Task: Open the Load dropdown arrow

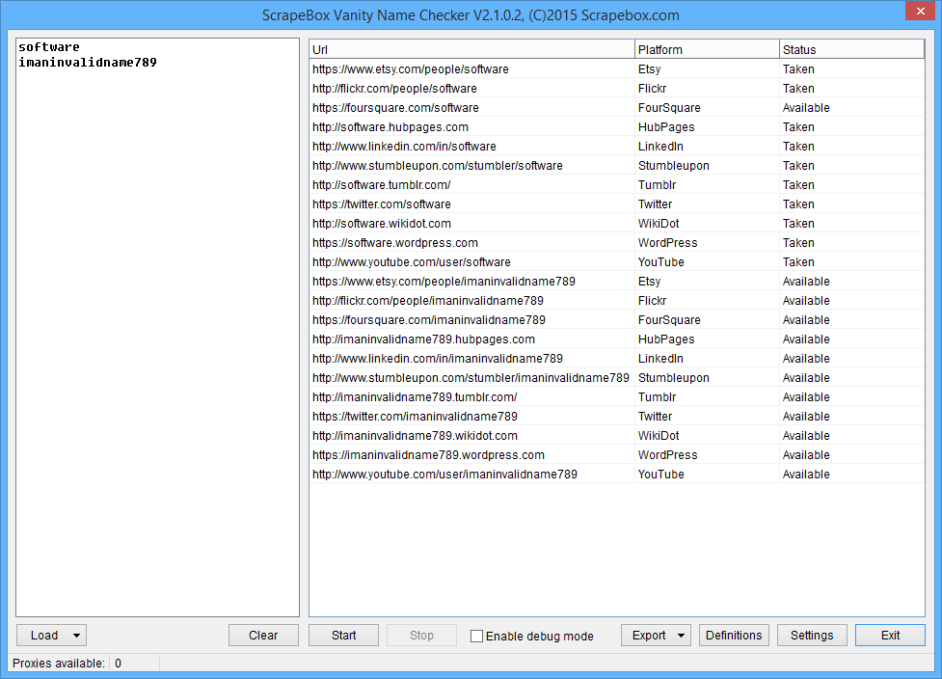Action: pos(76,636)
